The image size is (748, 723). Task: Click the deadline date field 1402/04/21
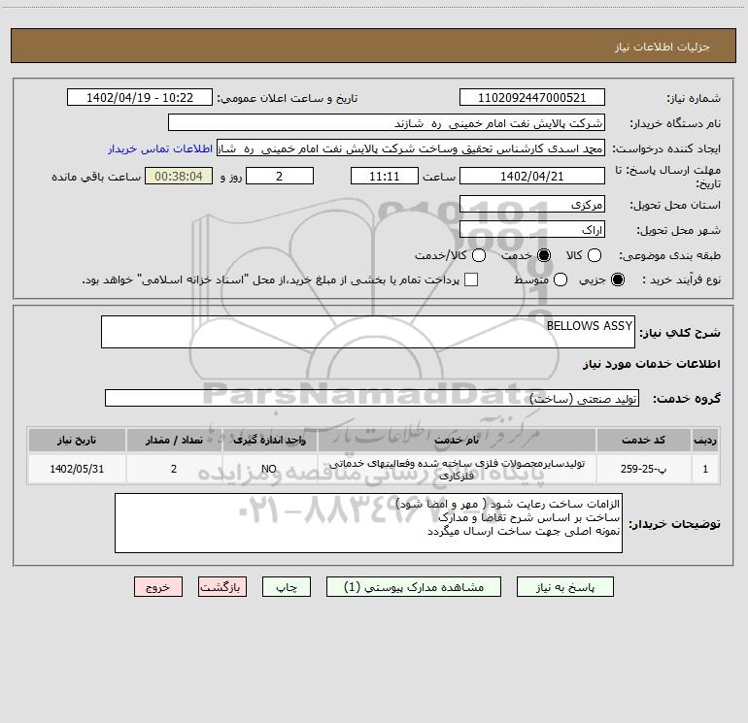[x=532, y=176]
